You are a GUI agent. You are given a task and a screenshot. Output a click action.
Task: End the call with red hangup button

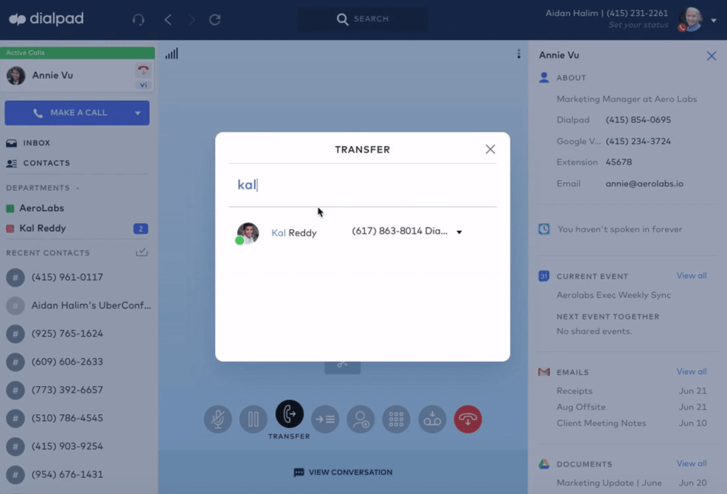click(468, 419)
